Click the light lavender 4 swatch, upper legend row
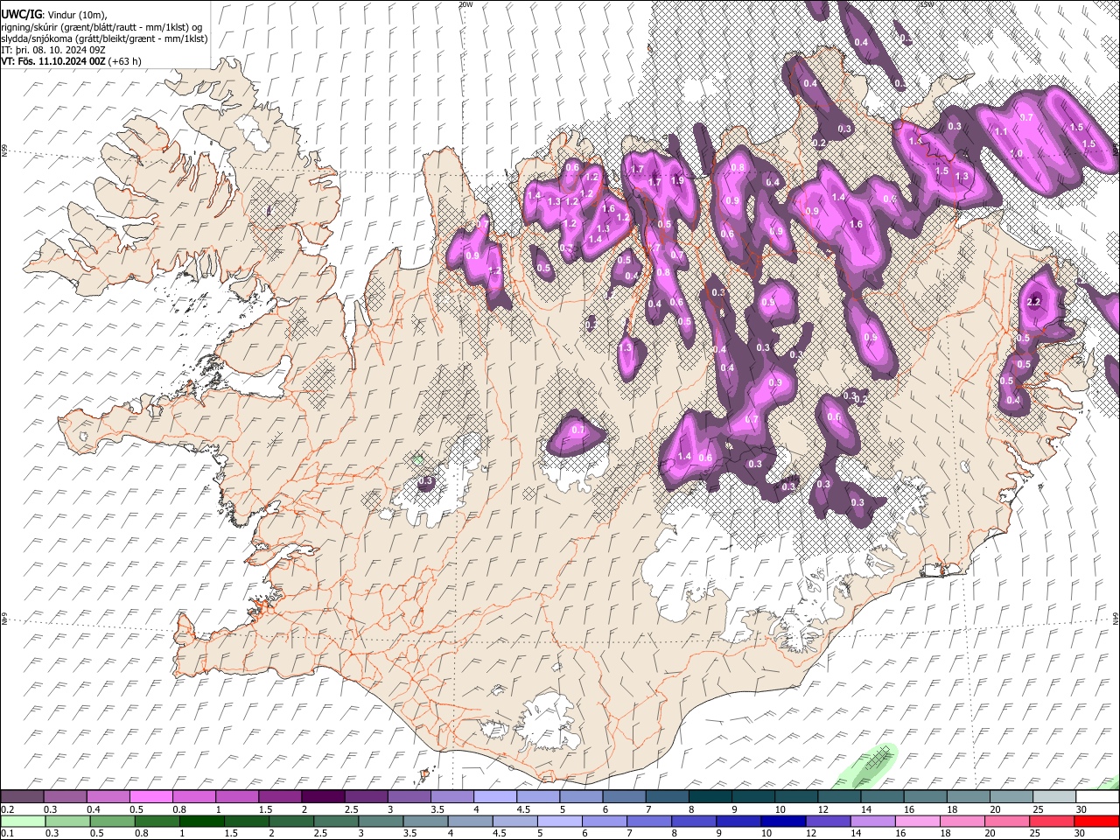The image size is (1120, 840). 495,796
